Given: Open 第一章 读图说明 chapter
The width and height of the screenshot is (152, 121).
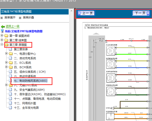Looking at the screenshot, I should coord(19,36).
